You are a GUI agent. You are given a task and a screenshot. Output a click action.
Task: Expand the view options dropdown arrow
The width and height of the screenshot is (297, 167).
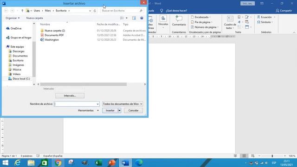click(x=127, y=18)
